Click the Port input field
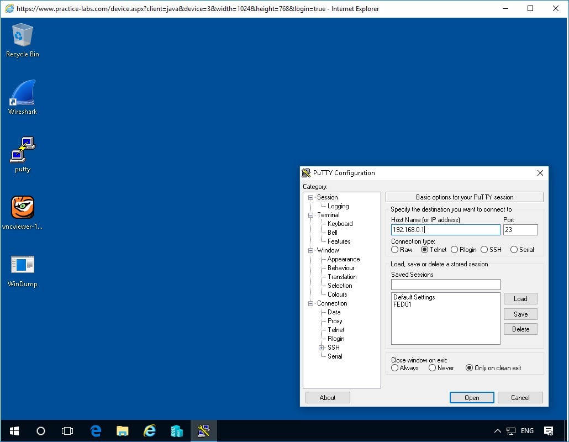This screenshot has height=442, width=569. [520, 230]
